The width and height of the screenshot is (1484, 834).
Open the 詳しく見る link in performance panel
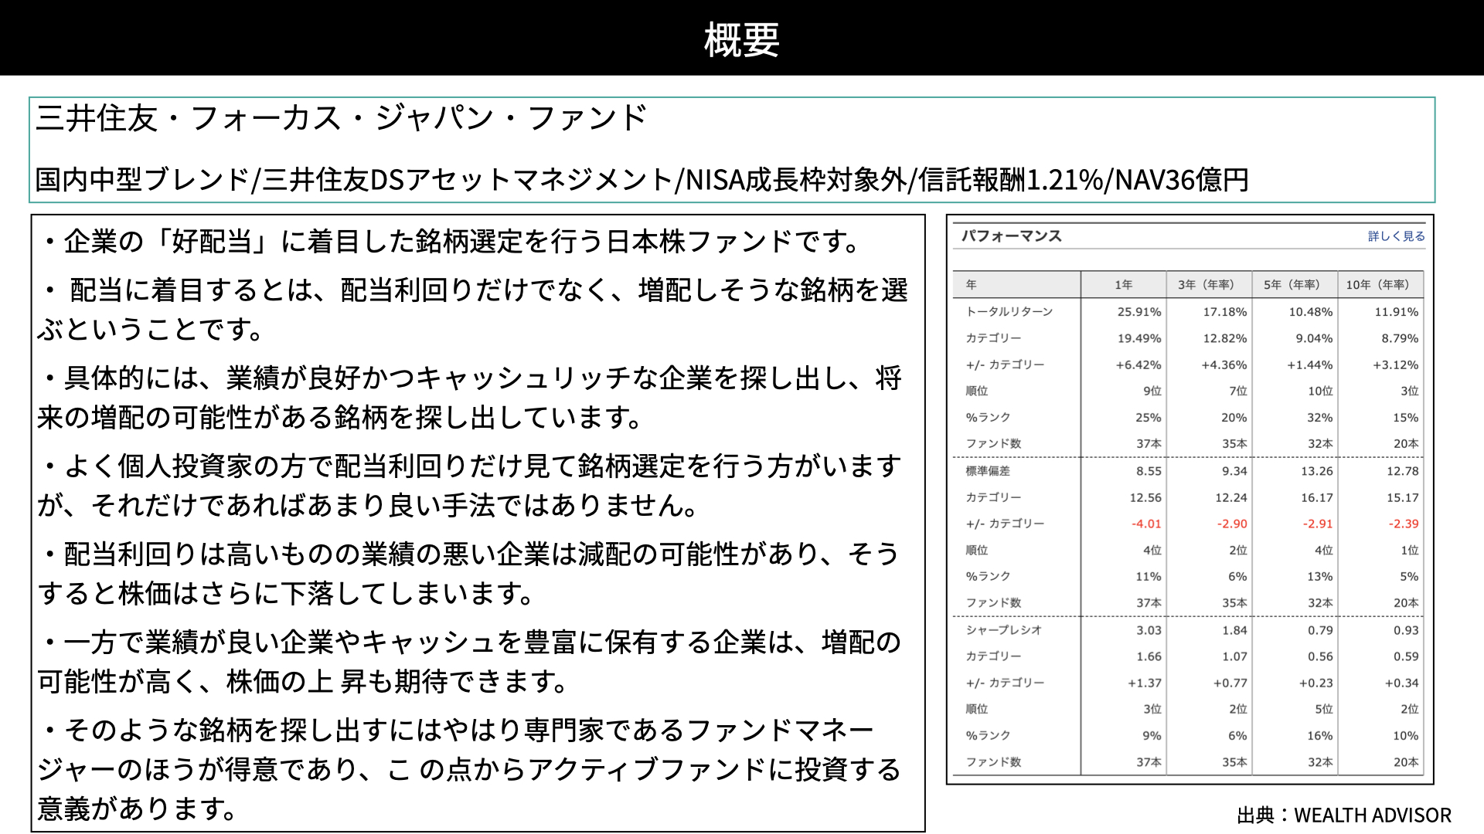(1396, 236)
